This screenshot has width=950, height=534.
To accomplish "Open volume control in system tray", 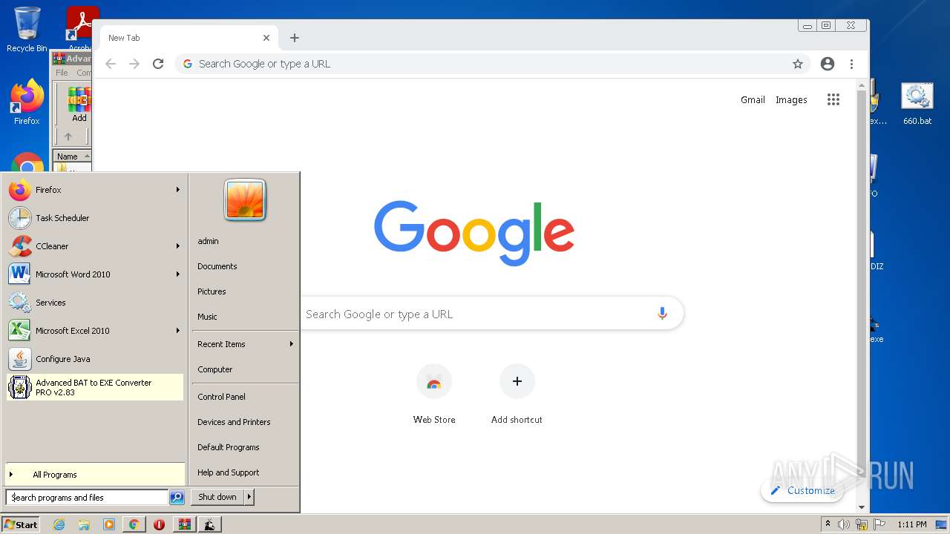I will (844, 524).
